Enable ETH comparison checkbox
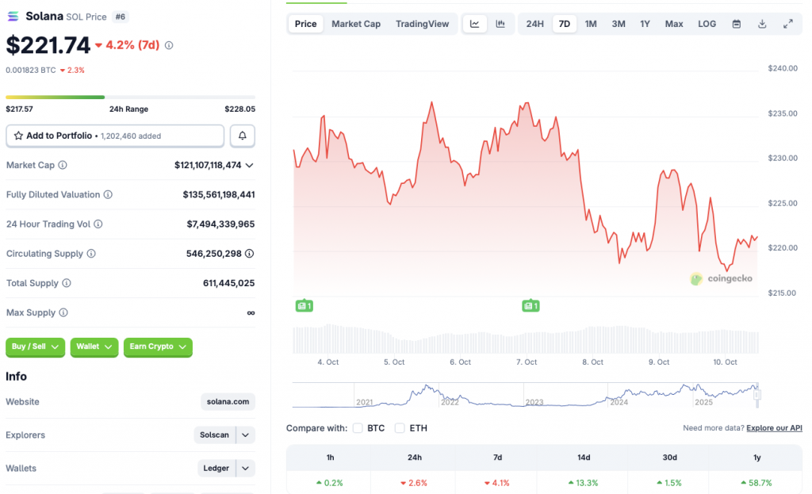The height and width of the screenshot is (494, 812). 400,428
